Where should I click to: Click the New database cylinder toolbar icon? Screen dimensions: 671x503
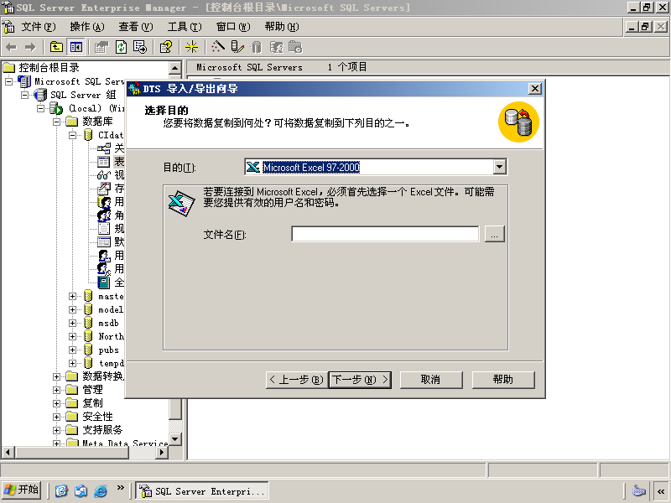click(257, 47)
